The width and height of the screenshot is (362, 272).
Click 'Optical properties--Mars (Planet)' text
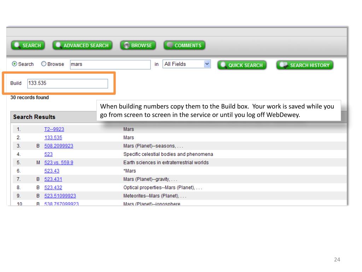159,188
